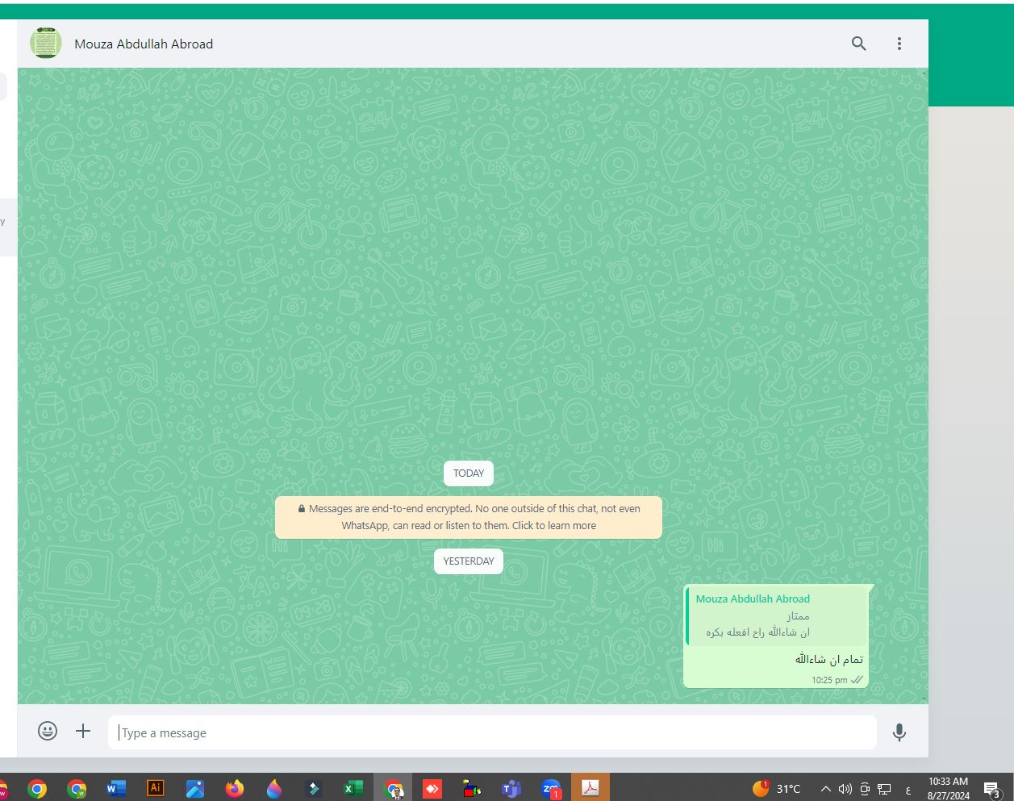Click the YESTERDAY date label
The height and width of the screenshot is (801, 1014).
click(469, 561)
